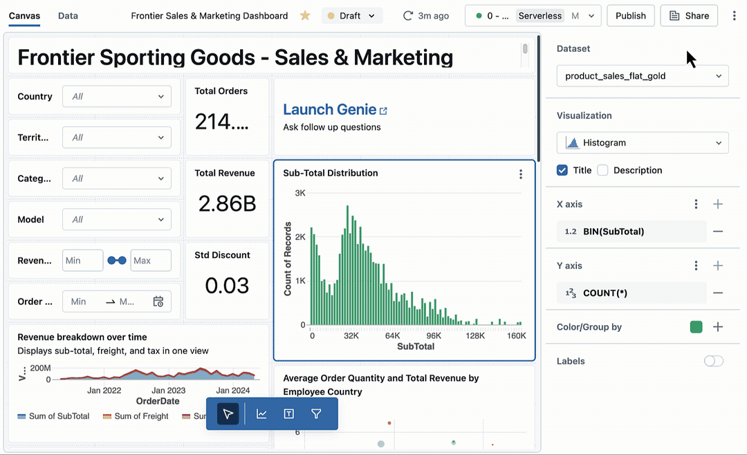Add a visualization from the floating toolbar
The image size is (747, 455).
point(261,414)
